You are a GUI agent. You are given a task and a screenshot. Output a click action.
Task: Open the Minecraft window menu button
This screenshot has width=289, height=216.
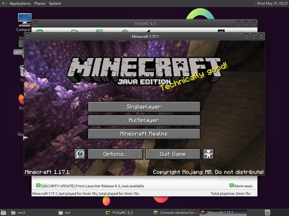pos(27,36)
